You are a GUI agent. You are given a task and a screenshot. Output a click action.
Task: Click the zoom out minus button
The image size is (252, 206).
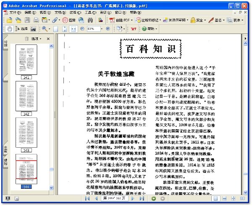[82, 29]
